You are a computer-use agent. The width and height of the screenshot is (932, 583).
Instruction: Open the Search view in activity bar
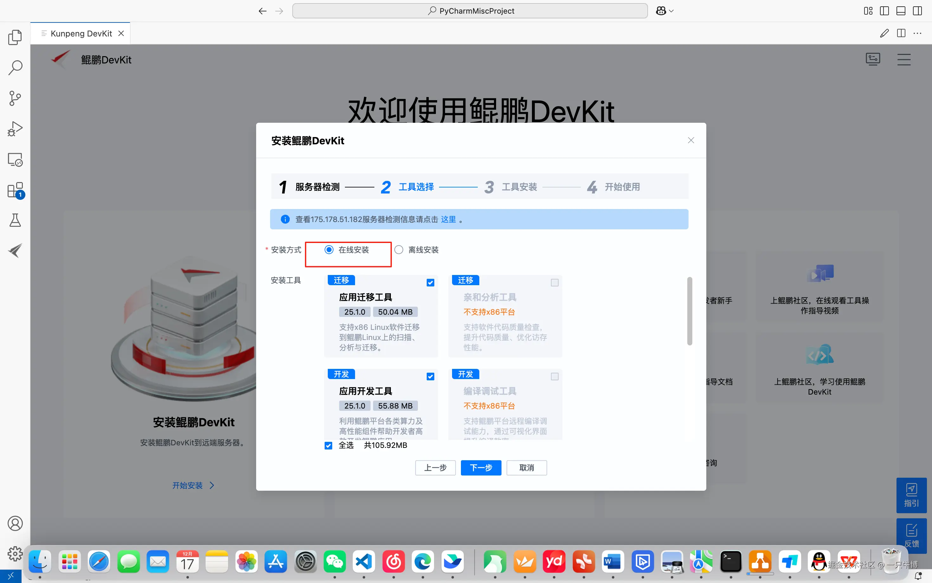pos(15,68)
